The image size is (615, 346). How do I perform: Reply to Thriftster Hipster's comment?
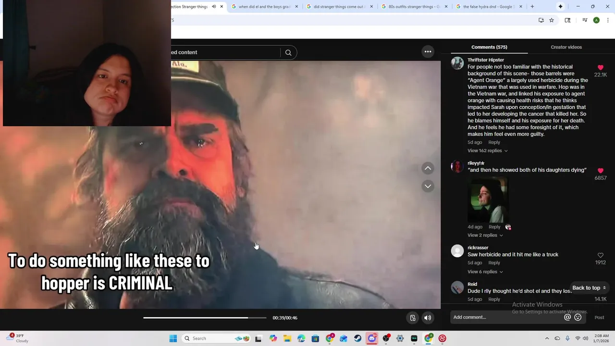click(x=494, y=142)
